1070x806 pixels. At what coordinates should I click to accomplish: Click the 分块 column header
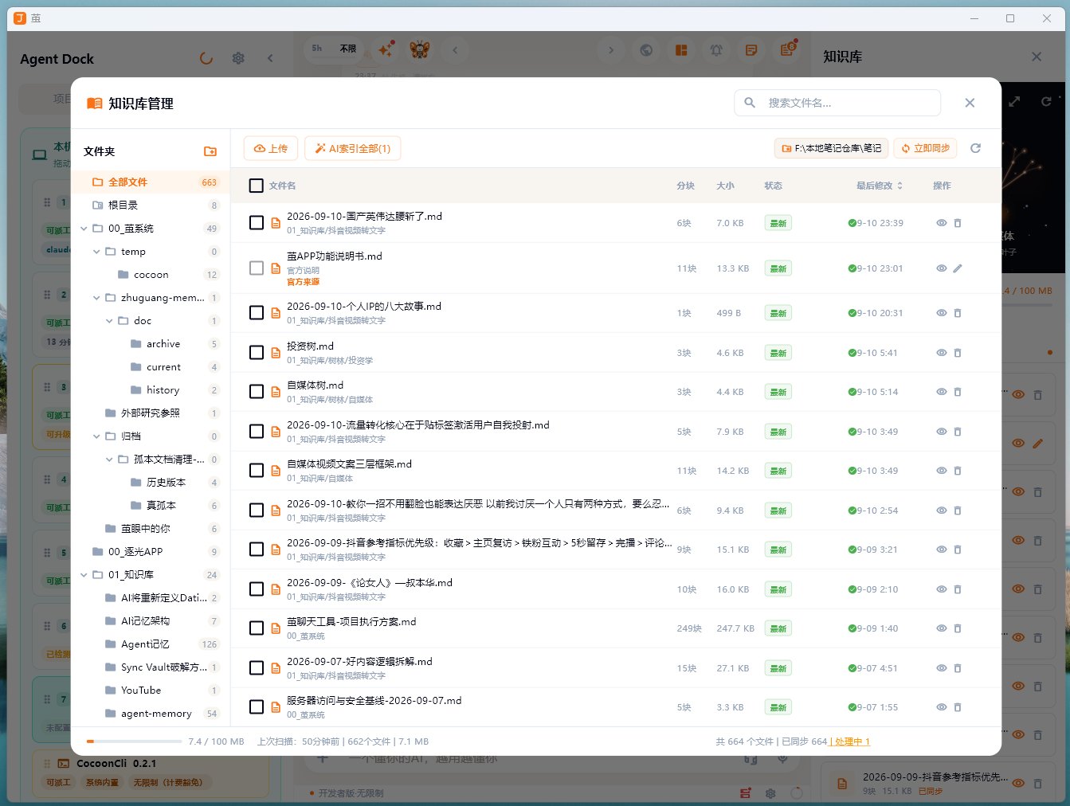click(x=685, y=186)
